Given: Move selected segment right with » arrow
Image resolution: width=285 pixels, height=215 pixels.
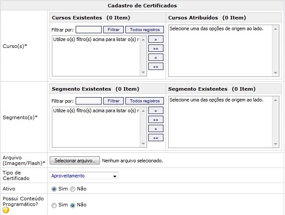Looking at the screenshot, I should (x=155, y=111).
